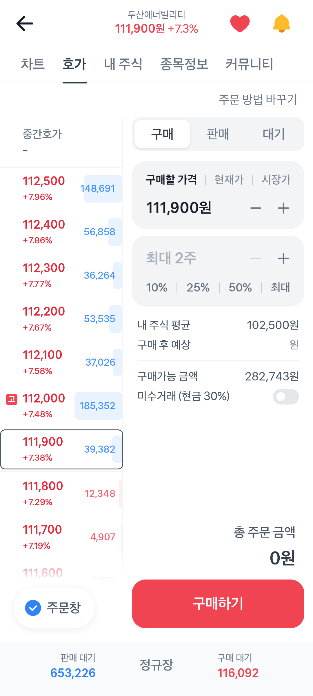Select the 시장가 price option

(276, 180)
